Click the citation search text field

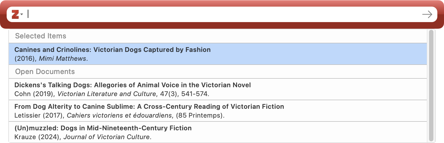click(222, 14)
